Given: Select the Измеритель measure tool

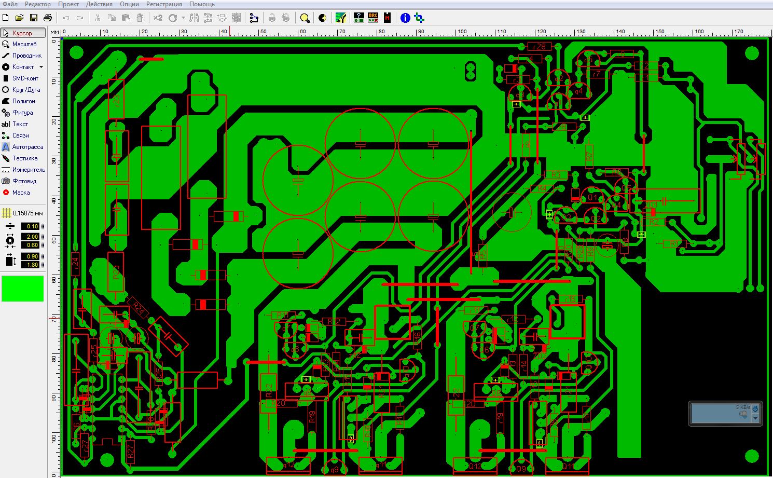Looking at the screenshot, I should (x=23, y=170).
